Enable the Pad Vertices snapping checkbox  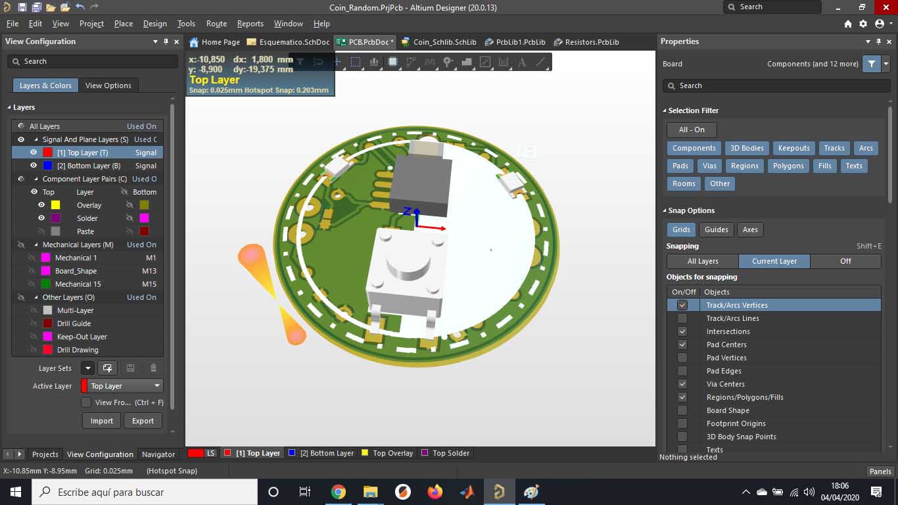pyautogui.click(x=682, y=358)
